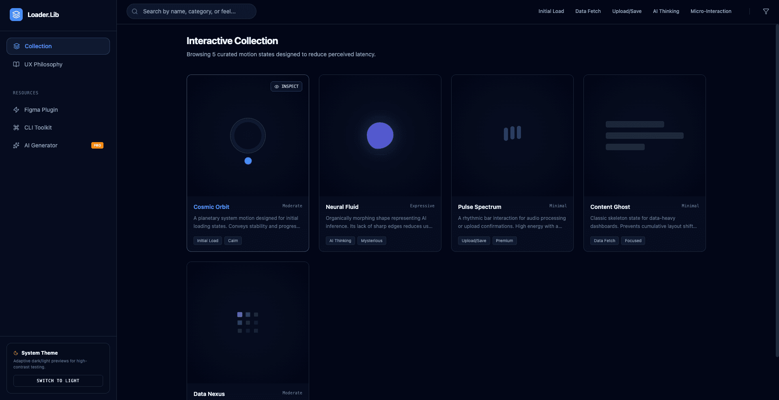Click the Focused tag

633,241
